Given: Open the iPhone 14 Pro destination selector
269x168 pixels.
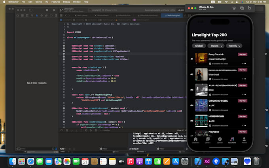Looking at the screenshot, I should point(110,10).
